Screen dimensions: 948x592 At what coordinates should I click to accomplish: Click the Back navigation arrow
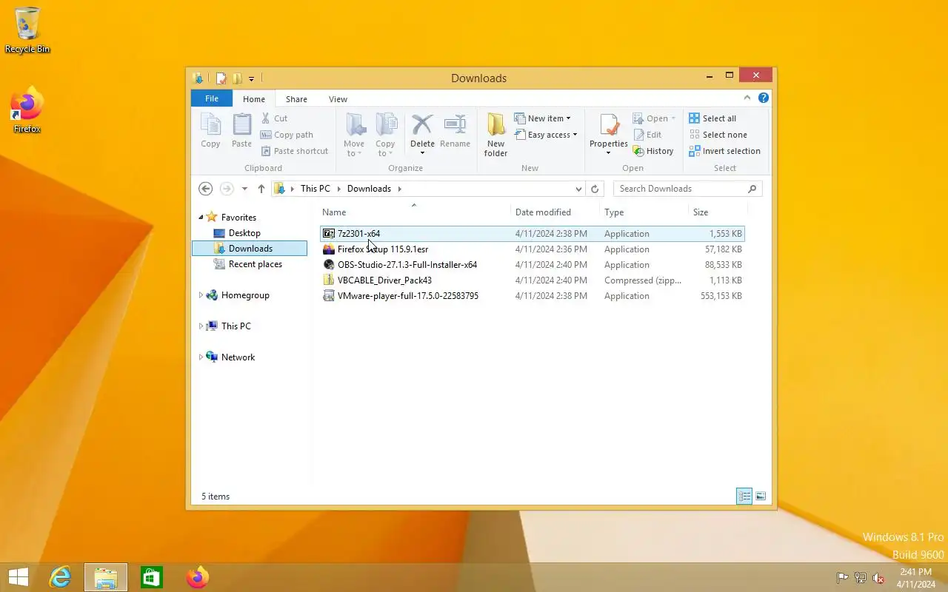coord(206,189)
